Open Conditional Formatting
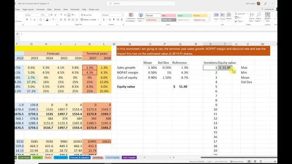Image resolution: width=292 pixels, height=164 pixels. click(131, 17)
